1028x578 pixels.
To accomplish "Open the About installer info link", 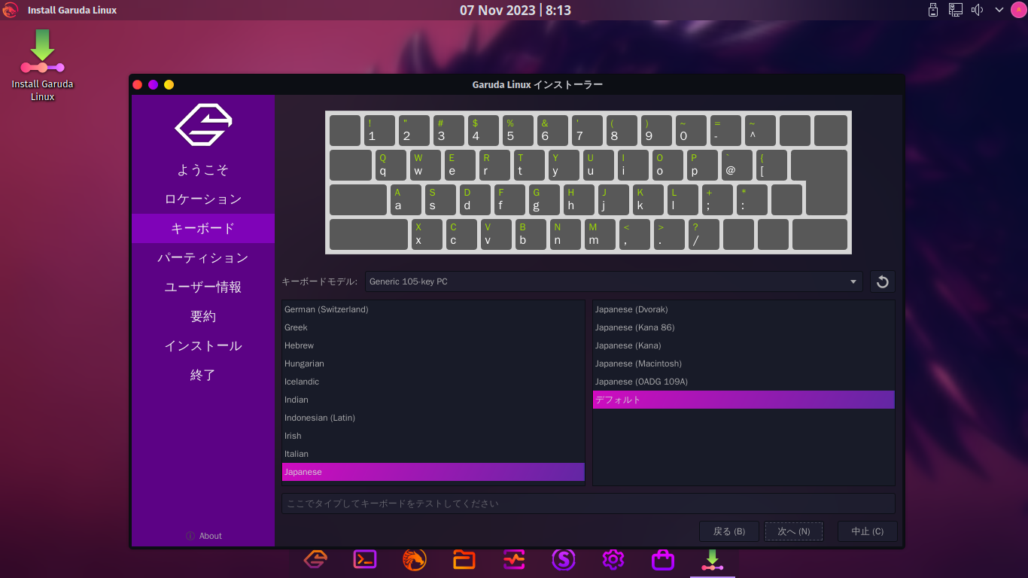I will coord(204,536).
